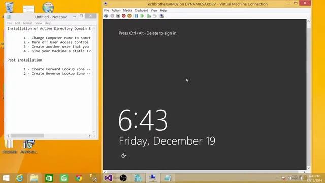The height and width of the screenshot is (183, 325).
Task: Open the View menu in Virtual Machine Connection
Action: (154, 10)
